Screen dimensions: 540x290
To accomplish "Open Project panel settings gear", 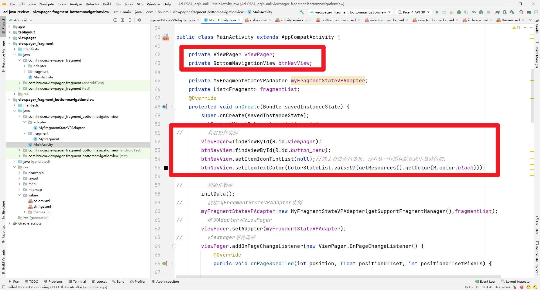I will point(139,20).
